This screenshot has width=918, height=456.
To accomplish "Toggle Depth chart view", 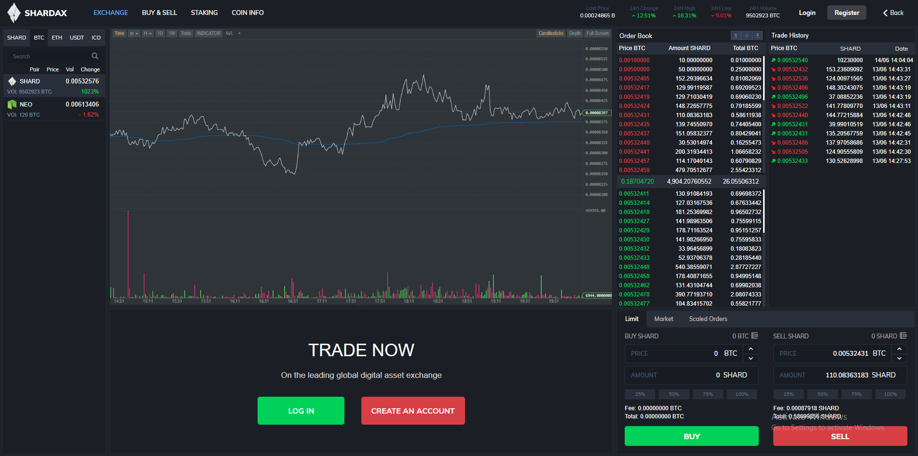I will coord(575,33).
